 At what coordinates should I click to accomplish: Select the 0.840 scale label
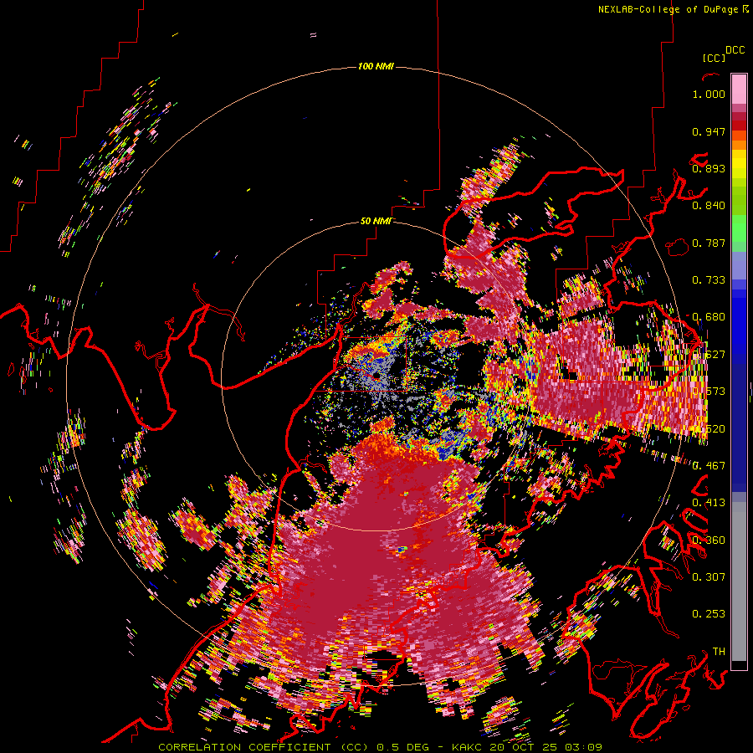point(709,206)
